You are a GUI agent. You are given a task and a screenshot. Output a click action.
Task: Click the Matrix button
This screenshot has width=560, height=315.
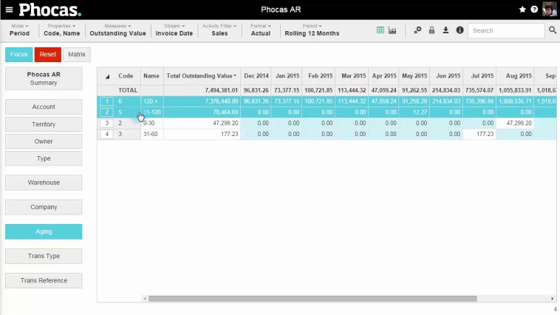click(x=77, y=54)
